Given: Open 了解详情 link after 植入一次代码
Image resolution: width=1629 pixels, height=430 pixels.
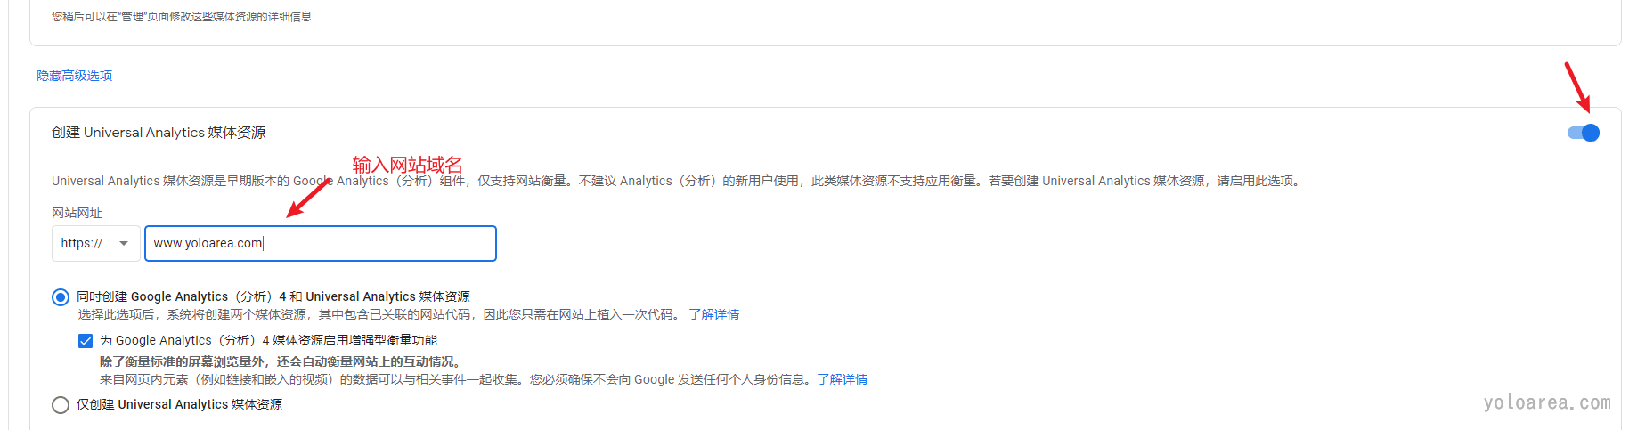Looking at the screenshot, I should pyautogui.click(x=713, y=314).
